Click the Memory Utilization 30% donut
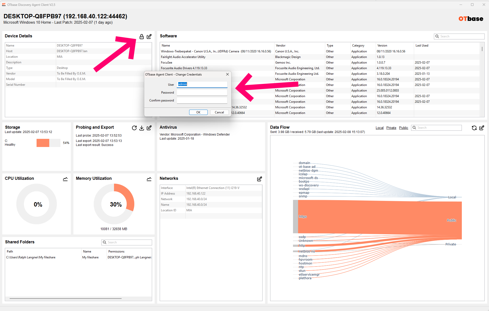 pyautogui.click(x=114, y=204)
